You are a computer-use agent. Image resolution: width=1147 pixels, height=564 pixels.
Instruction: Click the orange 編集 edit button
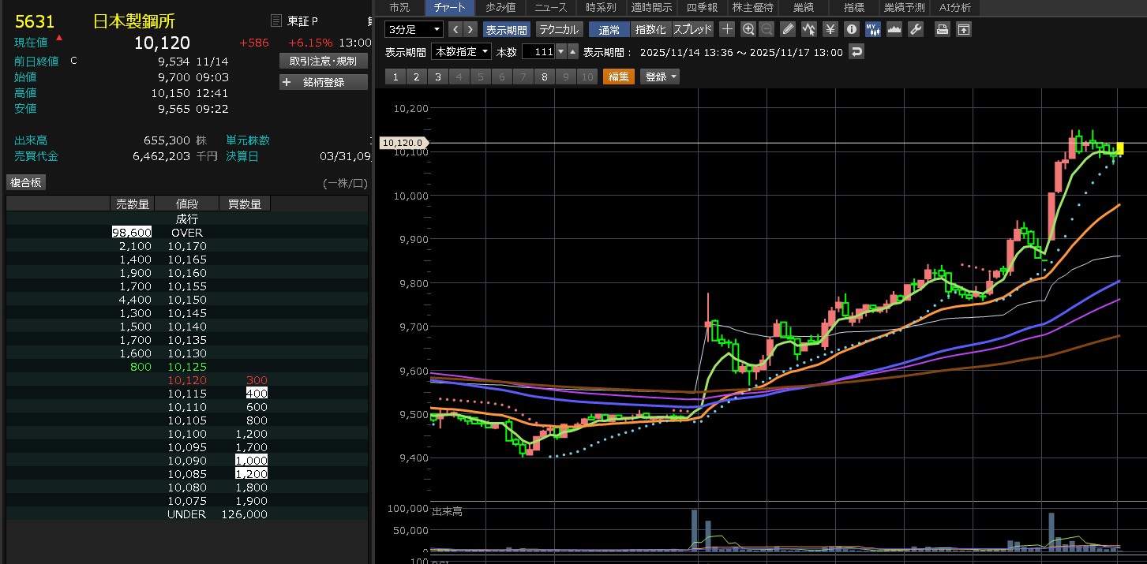click(619, 77)
